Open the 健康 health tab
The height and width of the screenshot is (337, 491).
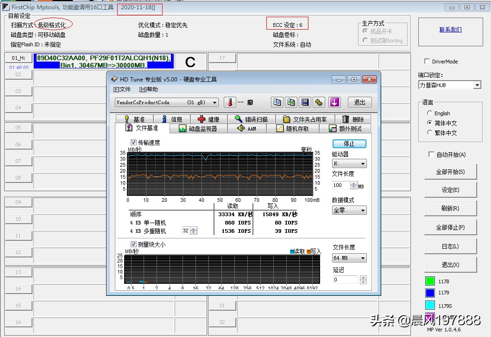209,119
